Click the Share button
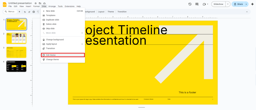Screen dimensions: 256x110 tap(238, 4)
